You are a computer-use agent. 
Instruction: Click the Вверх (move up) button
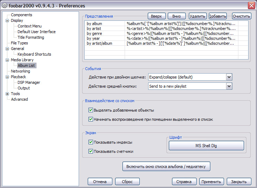tap(157, 16)
